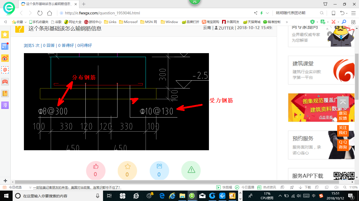Click the scissors screenshot tool icon
Viewport: 359px width, 201px height.
[x=334, y=22]
